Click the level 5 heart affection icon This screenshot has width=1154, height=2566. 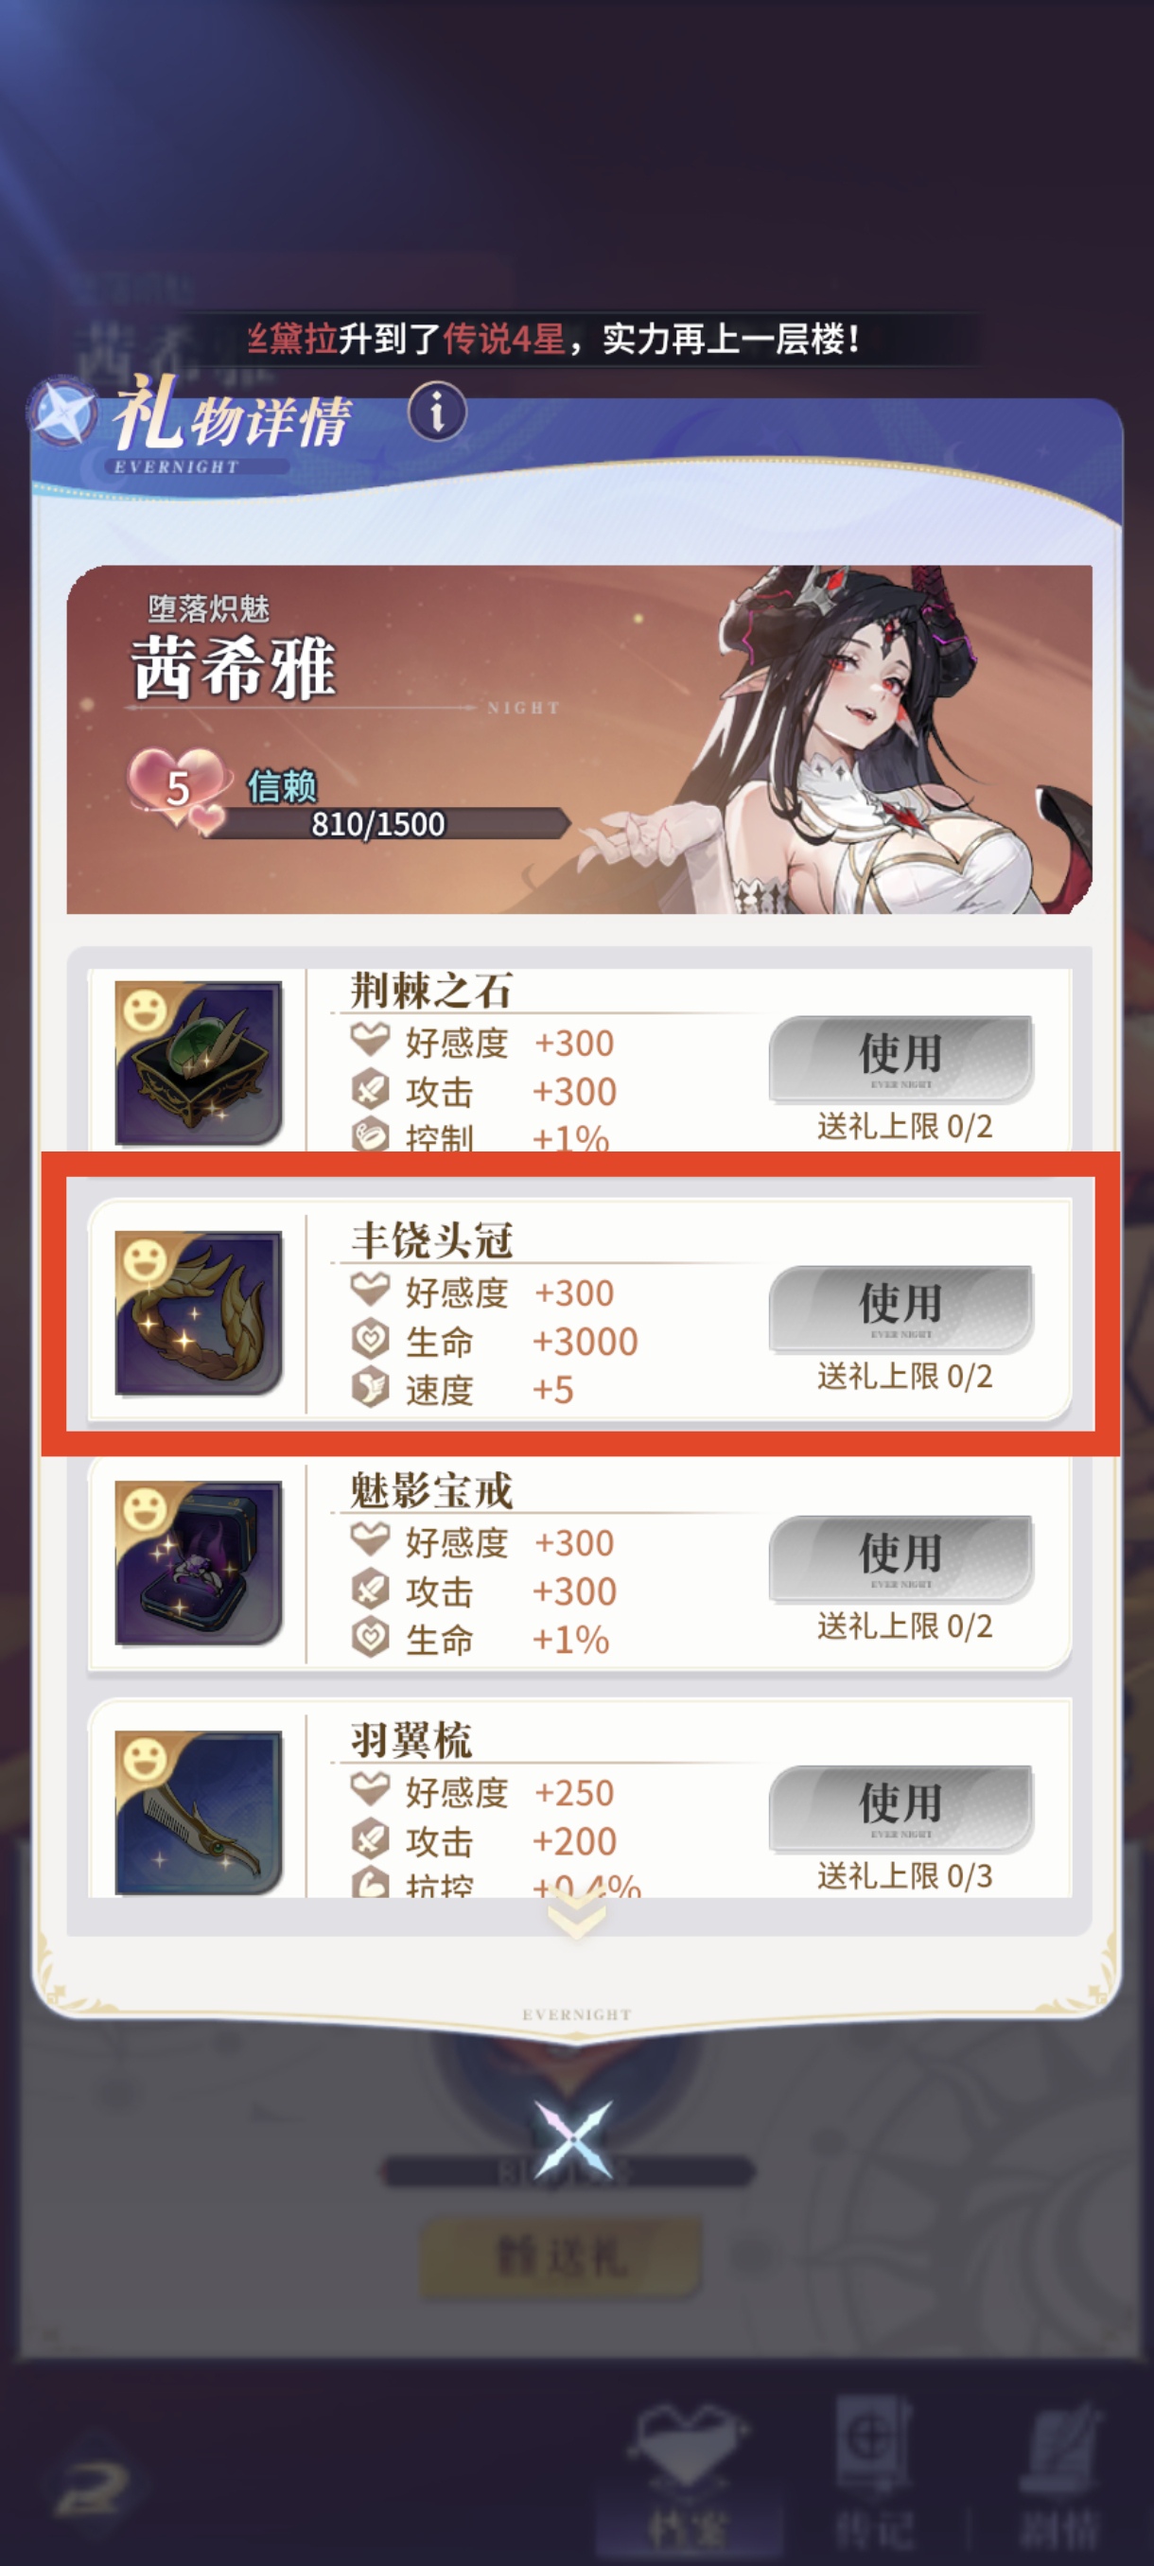click(176, 789)
